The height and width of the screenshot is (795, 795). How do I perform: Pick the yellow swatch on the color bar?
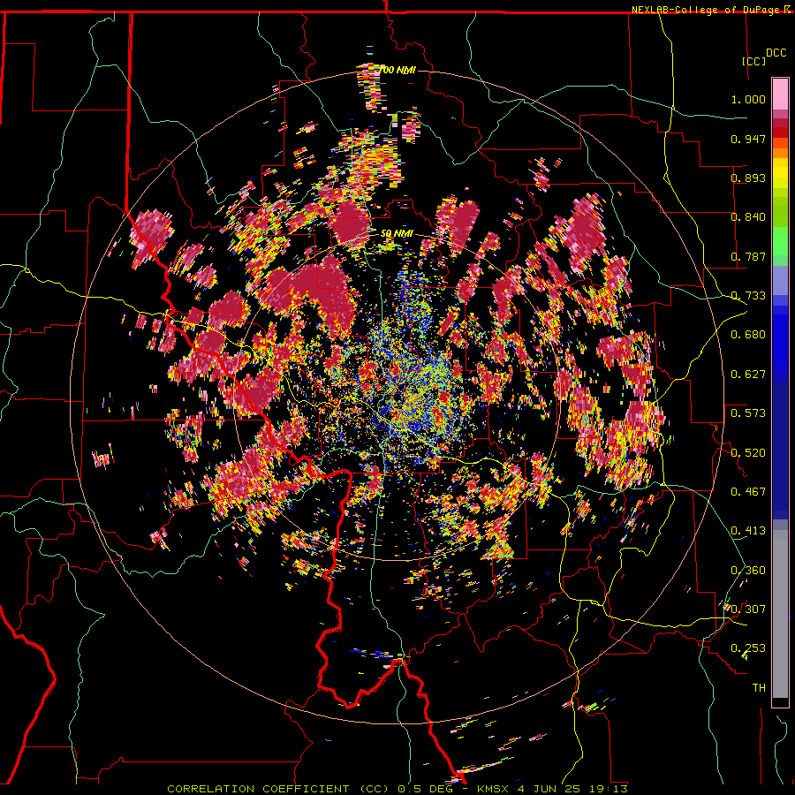[x=780, y=174]
